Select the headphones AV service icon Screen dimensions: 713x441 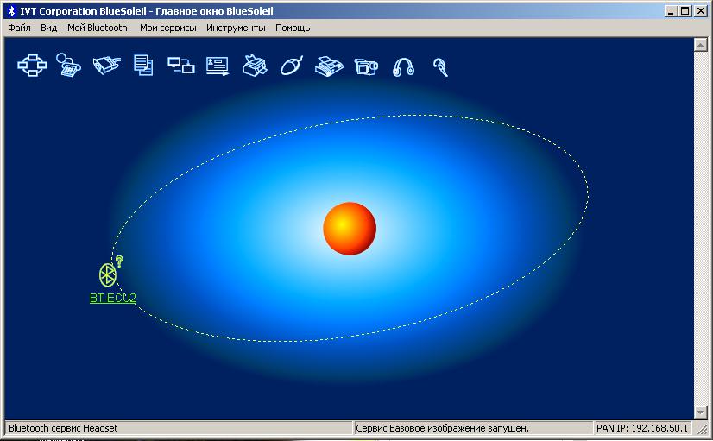point(403,66)
